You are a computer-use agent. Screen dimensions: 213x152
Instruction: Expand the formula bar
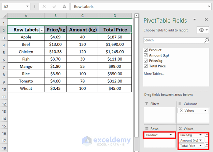click(x=209, y=7)
